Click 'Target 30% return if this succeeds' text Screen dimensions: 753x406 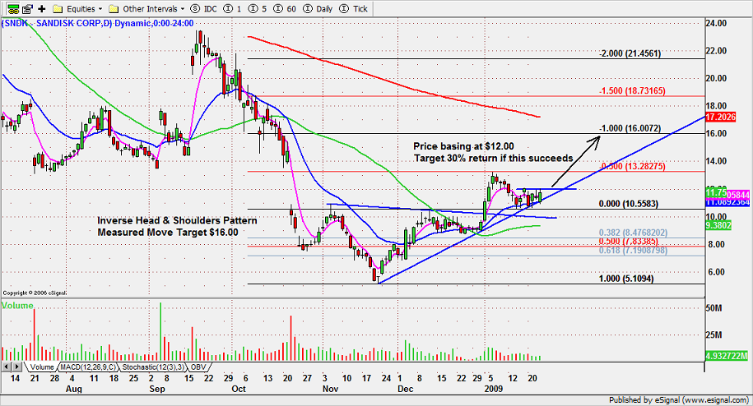(x=494, y=158)
